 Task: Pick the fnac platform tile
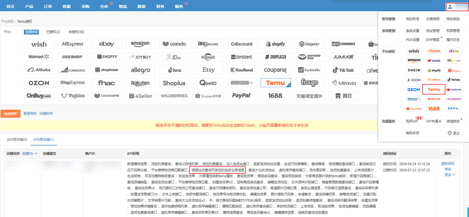pos(107,83)
